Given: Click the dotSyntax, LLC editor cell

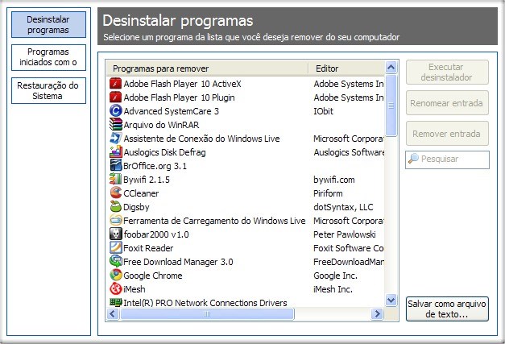Looking at the screenshot, I should coord(343,207).
